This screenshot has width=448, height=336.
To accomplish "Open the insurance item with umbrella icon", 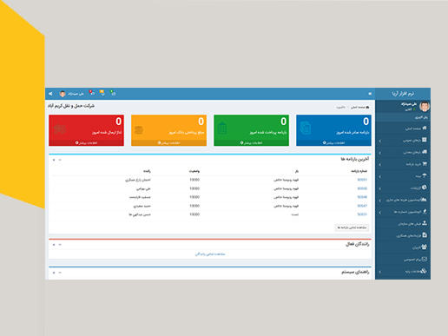I will point(403,176).
